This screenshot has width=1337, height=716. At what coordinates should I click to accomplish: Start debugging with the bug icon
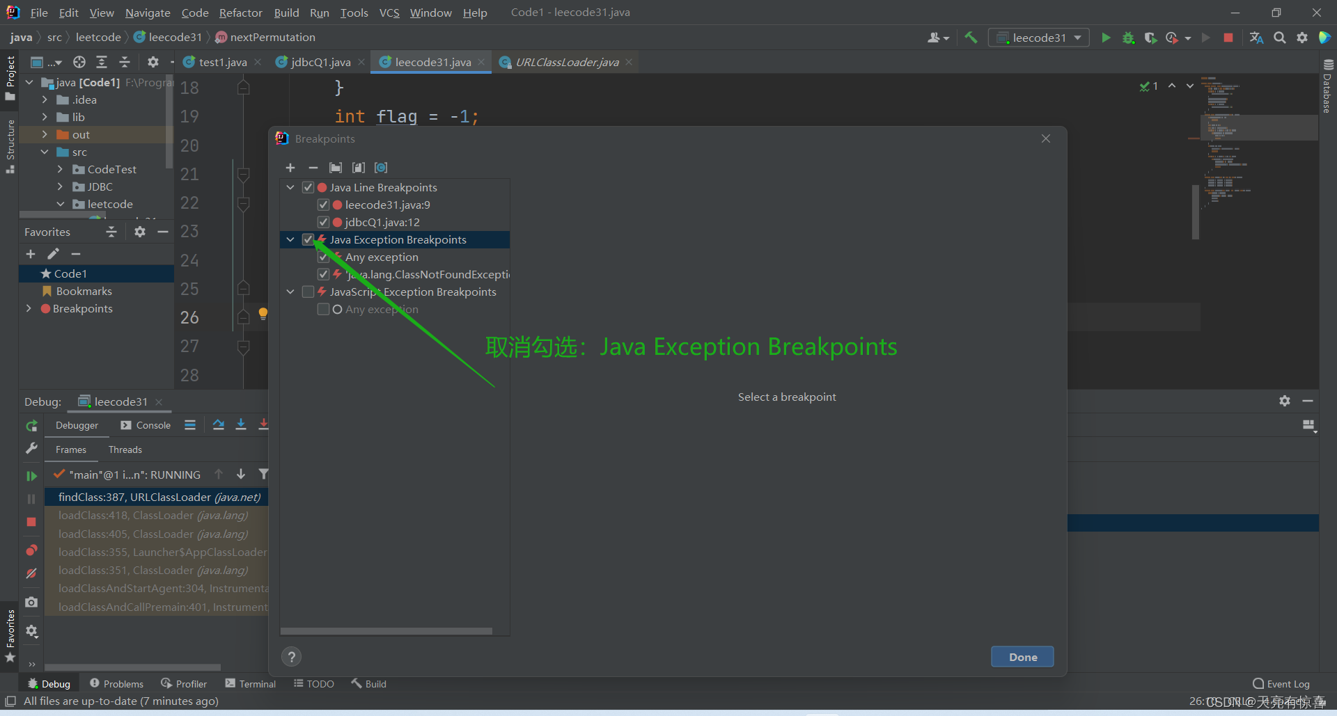1128,38
